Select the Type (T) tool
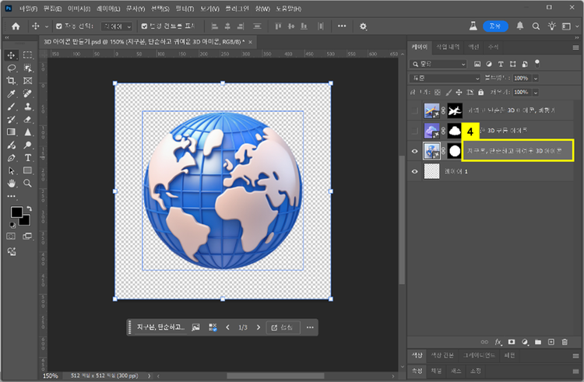584x382 pixels. pyautogui.click(x=27, y=158)
